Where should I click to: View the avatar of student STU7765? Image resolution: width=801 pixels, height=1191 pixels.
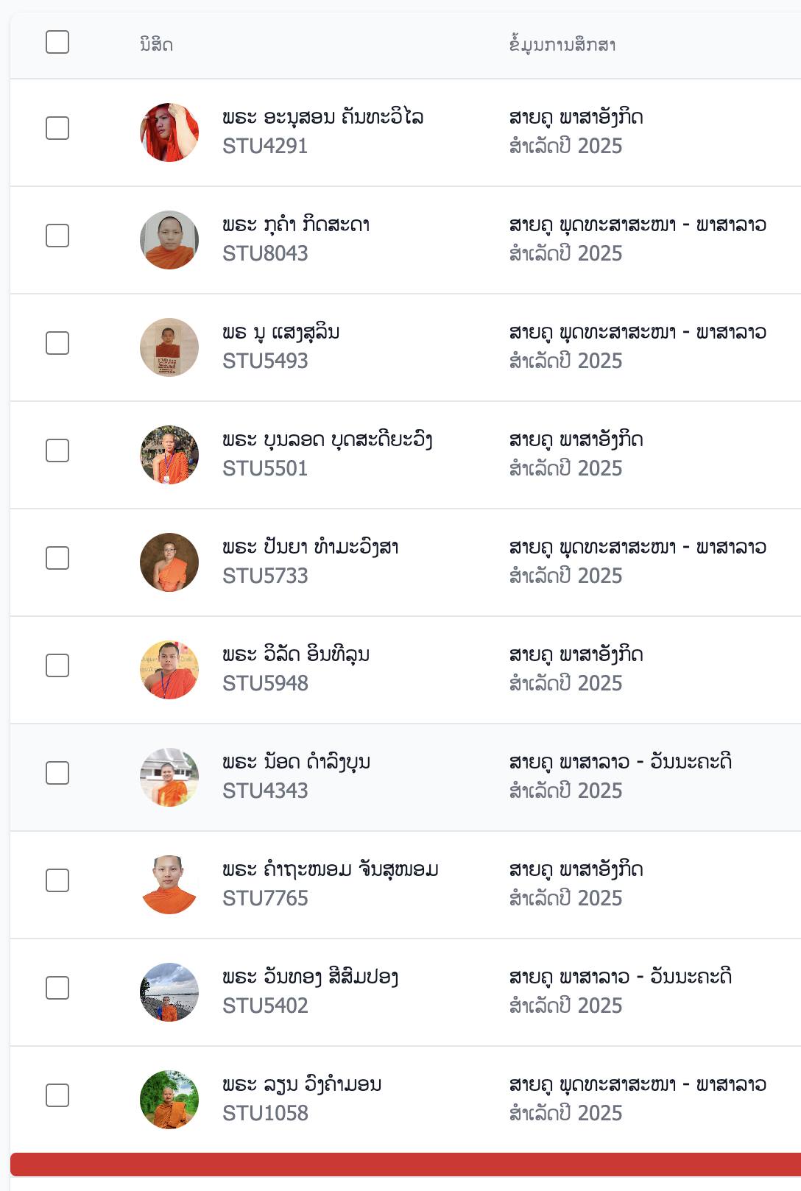(169, 885)
